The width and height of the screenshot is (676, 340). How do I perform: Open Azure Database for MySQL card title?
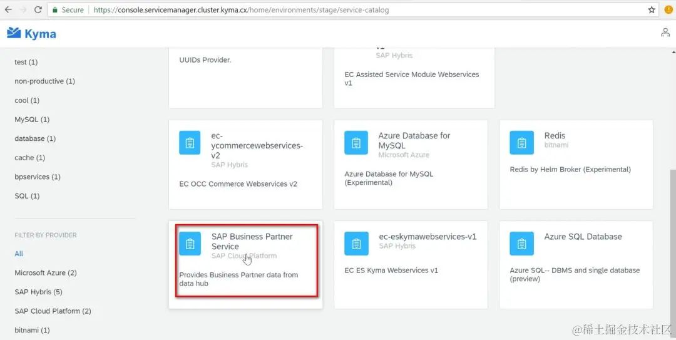(x=414, y=140)
